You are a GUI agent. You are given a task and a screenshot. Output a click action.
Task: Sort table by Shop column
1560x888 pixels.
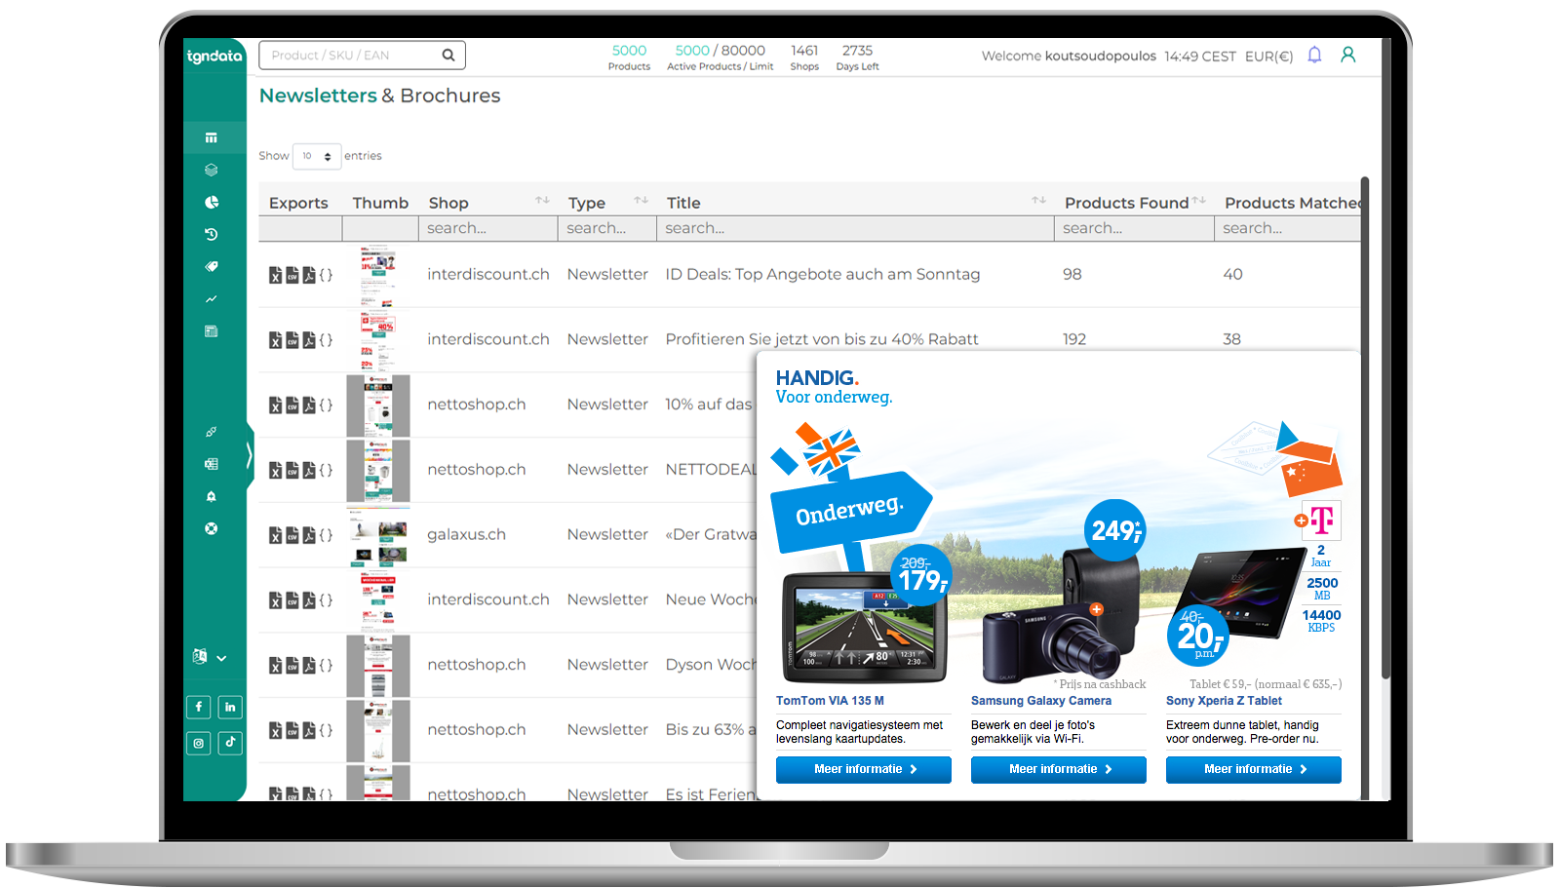542,200
